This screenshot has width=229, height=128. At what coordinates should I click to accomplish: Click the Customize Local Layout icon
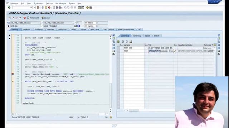[x=91, y=7]
